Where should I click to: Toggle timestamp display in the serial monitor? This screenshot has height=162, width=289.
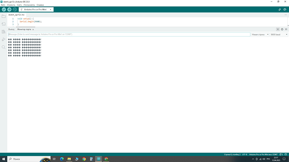coord(282,29)
